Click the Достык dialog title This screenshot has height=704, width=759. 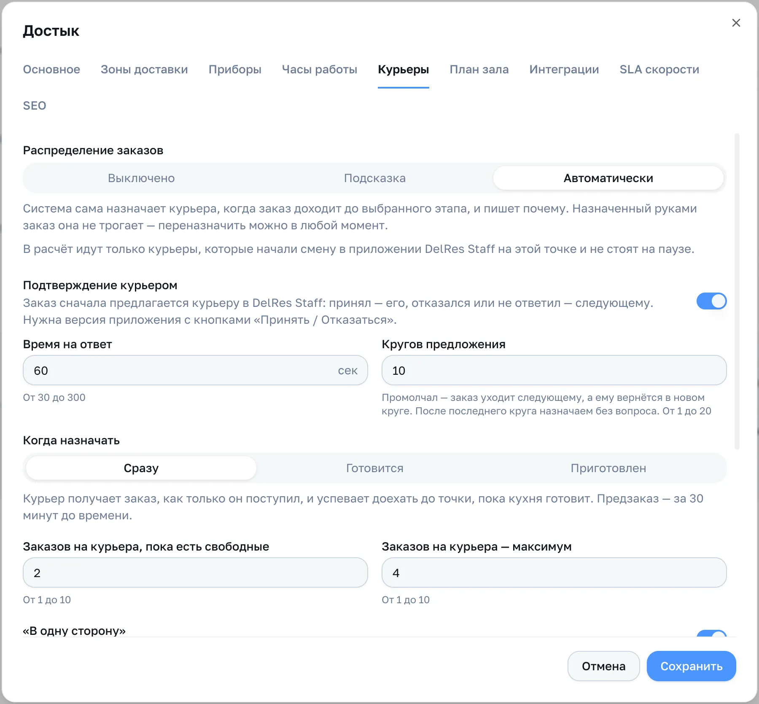(x=51, y=31)
